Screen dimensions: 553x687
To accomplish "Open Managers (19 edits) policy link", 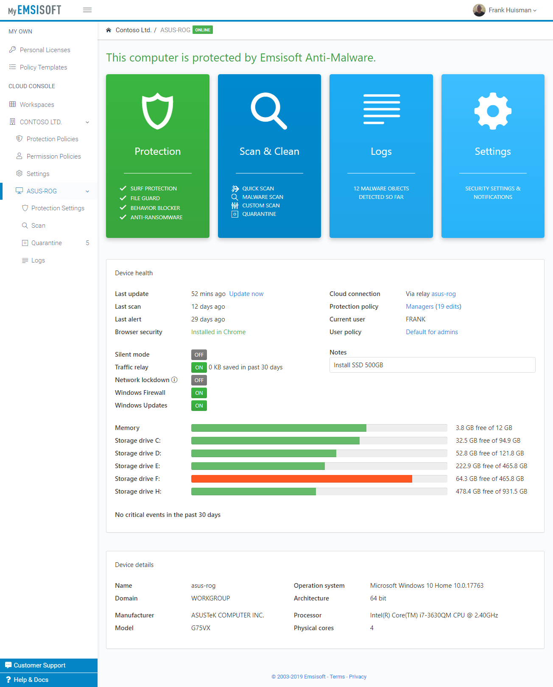I will tap(433, 307).
